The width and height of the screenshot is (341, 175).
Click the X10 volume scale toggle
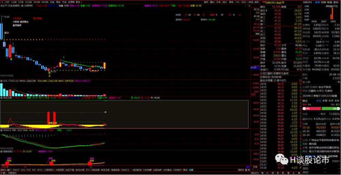tap(253, 94)
